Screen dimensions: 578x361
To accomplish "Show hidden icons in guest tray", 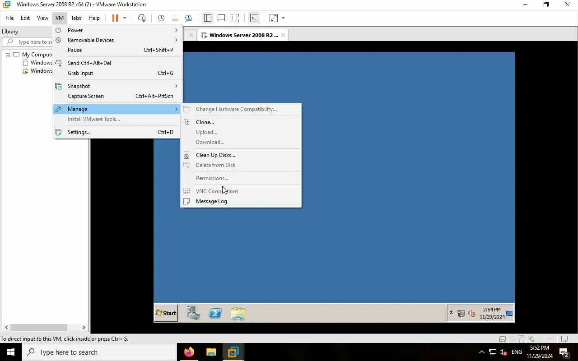I will point(451,313).
